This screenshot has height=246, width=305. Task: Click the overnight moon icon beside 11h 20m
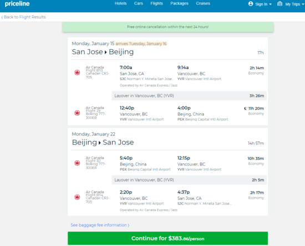[246, 108]
